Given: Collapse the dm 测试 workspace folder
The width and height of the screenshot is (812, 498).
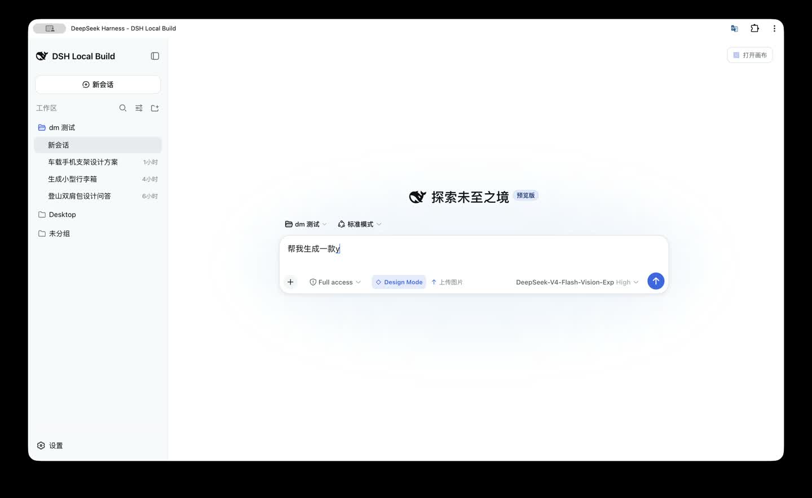Looking at the screenshot, I should (56, 127).
